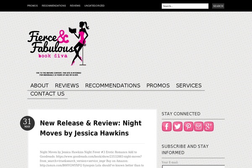Open the Uncategorized category link

point(94,6)
